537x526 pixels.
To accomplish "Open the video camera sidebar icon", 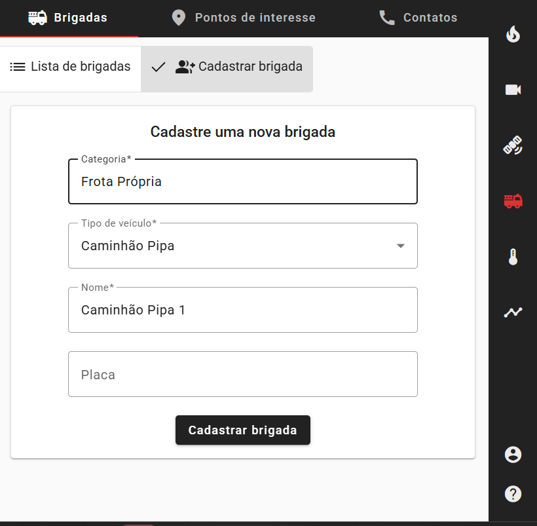I will [x=513, y=90].
